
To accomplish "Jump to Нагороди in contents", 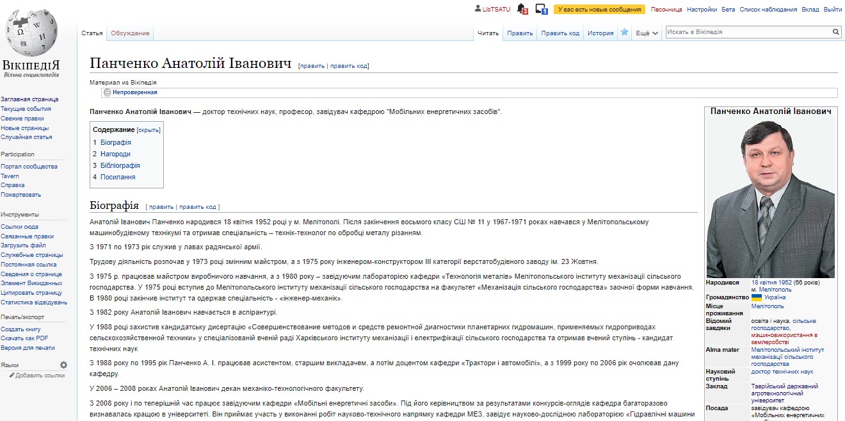I will [x=115, y=154].
